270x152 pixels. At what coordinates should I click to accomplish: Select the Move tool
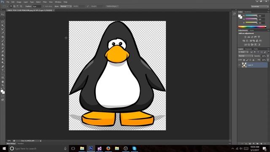3,14
